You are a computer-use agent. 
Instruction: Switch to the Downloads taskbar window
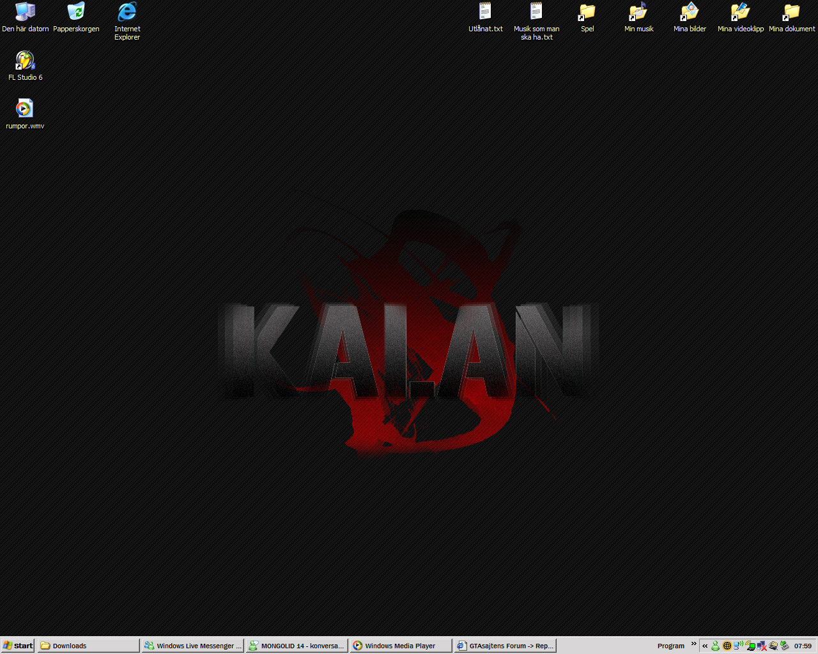click(x=88, y=646)
